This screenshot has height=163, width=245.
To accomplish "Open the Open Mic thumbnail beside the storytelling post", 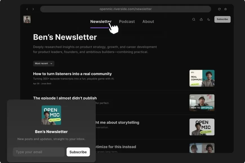I will [x=202, y=127].
